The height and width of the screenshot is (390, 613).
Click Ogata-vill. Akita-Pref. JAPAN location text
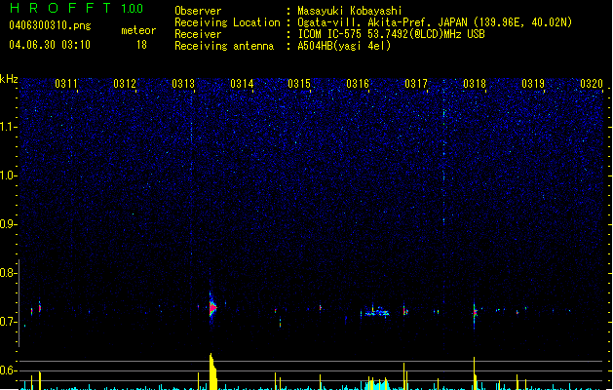[x=435, y=22]
